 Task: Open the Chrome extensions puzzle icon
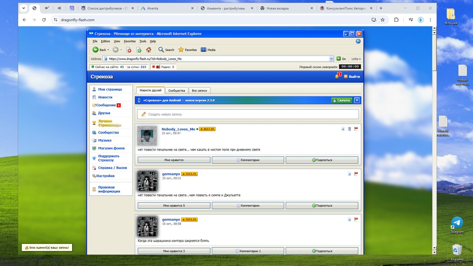(x=396, y=20)
